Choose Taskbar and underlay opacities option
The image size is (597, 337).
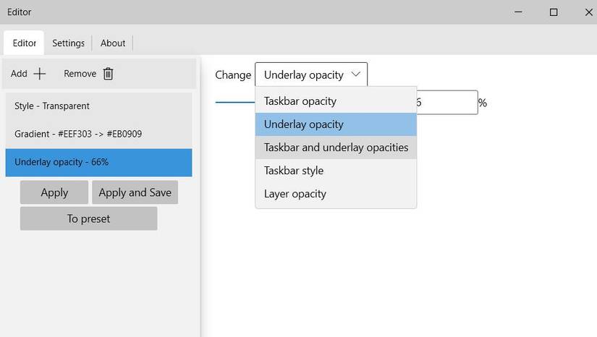pyautogui.click(x=336, y=148)
